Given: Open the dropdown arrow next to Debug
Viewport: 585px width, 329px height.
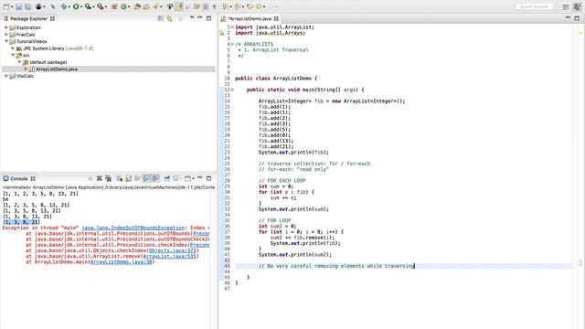Looking at the screenshot, I should [69, 6].
